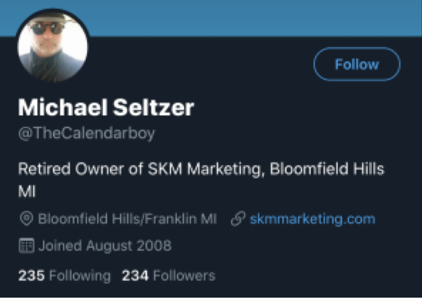Click the word Following in stats
422x299 pixels.
coord(80,276)
